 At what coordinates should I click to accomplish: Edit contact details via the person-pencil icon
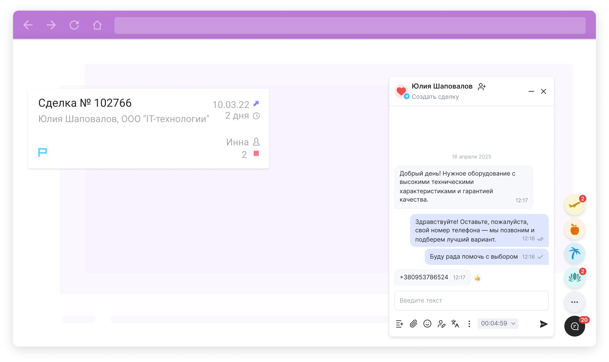[x=441, y=324]
